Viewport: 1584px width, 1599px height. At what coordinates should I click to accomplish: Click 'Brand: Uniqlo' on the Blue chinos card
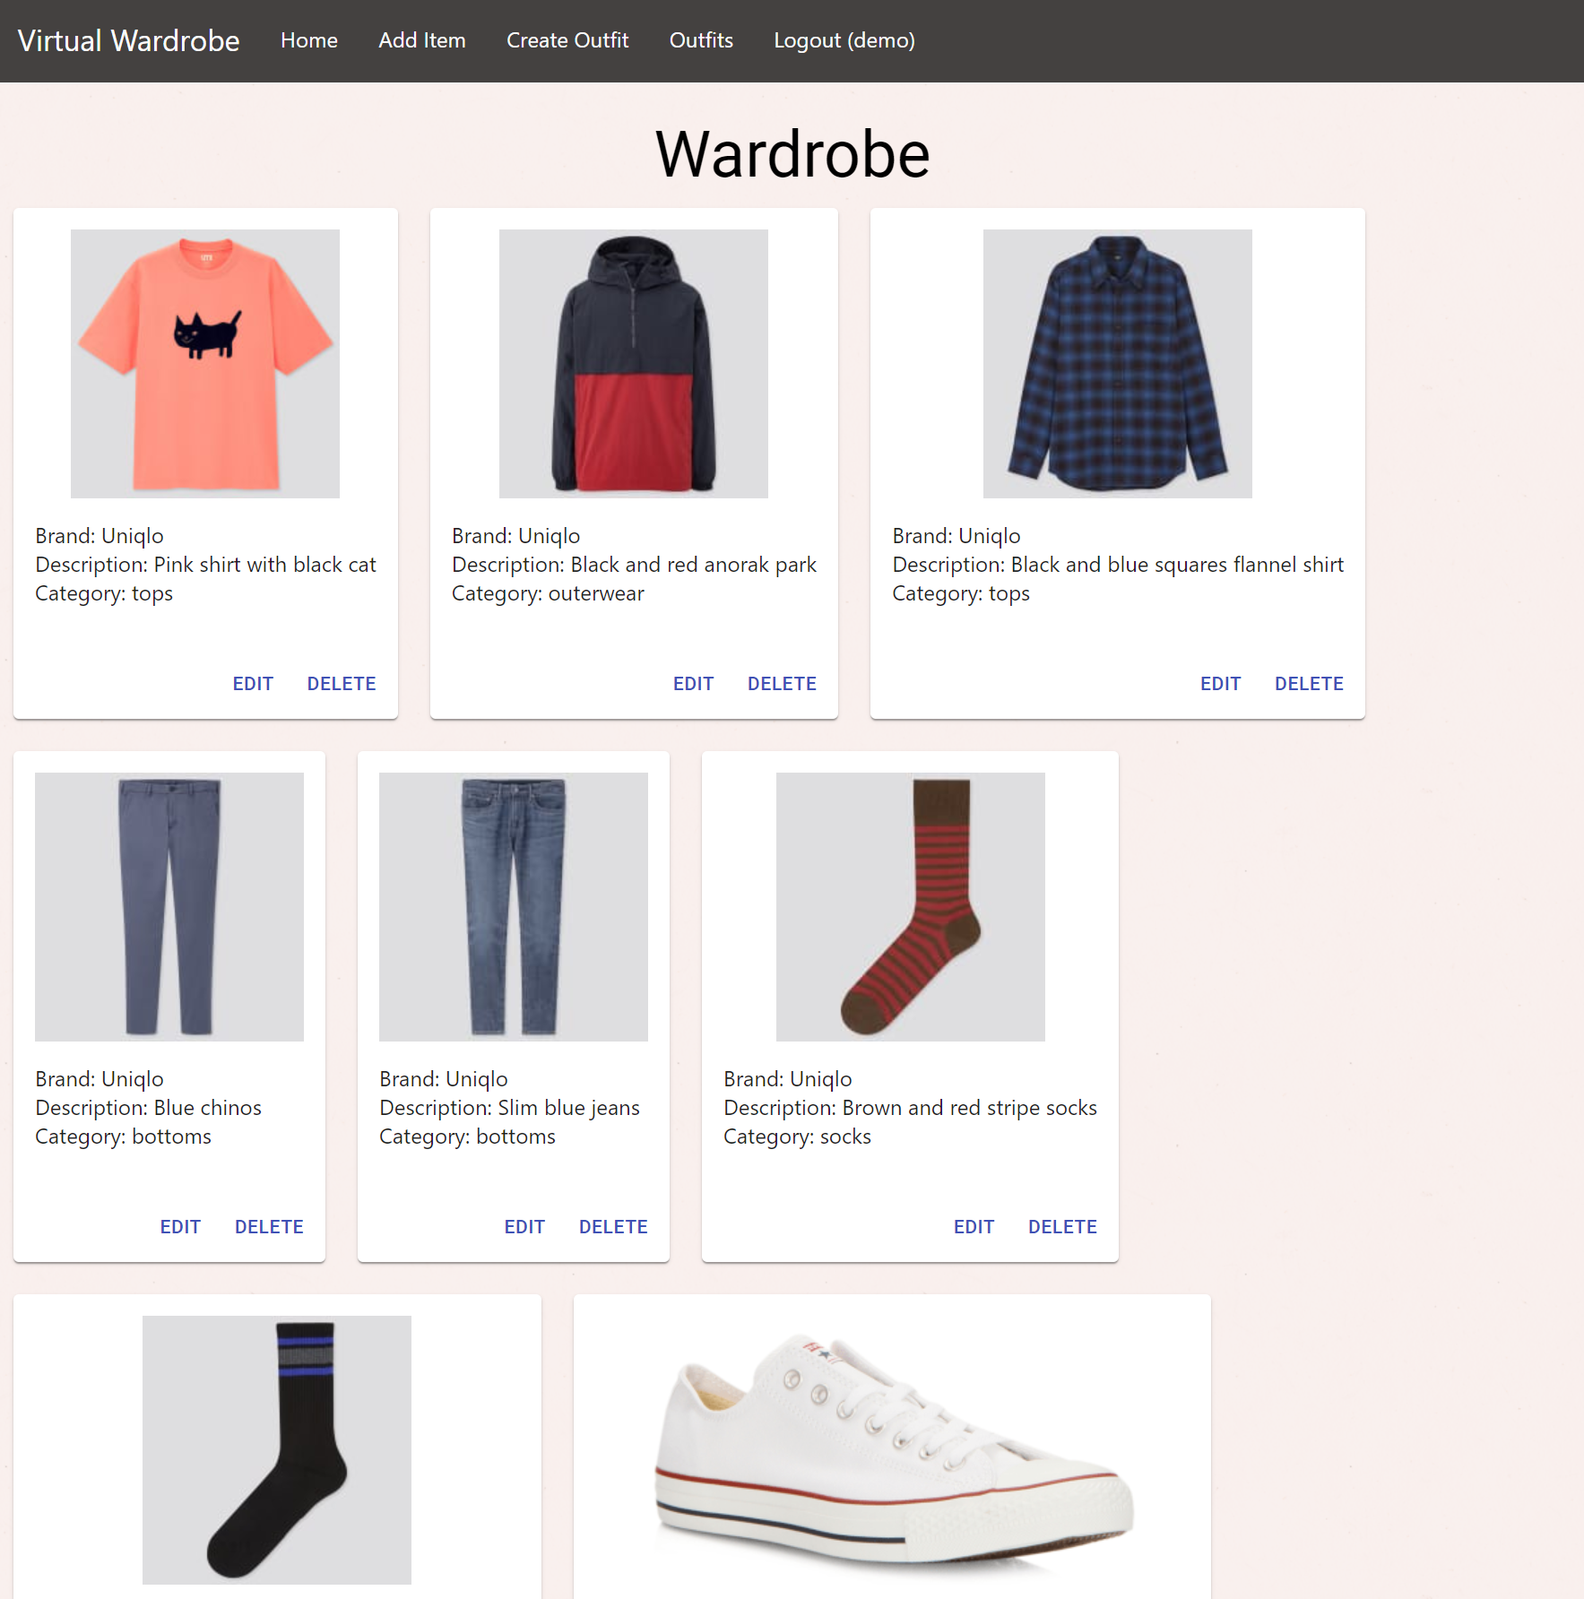coord(100,1079)
